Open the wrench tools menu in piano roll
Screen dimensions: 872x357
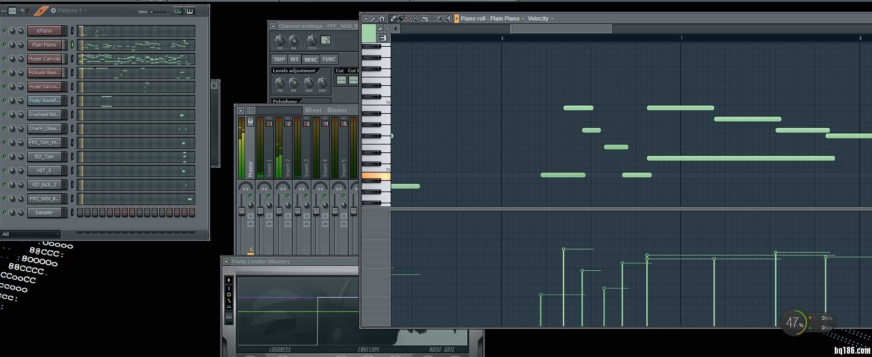[x=374, y=19]
